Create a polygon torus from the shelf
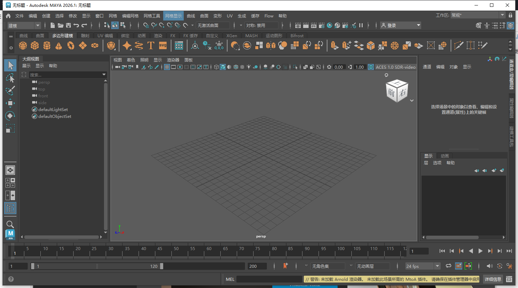 70,45
